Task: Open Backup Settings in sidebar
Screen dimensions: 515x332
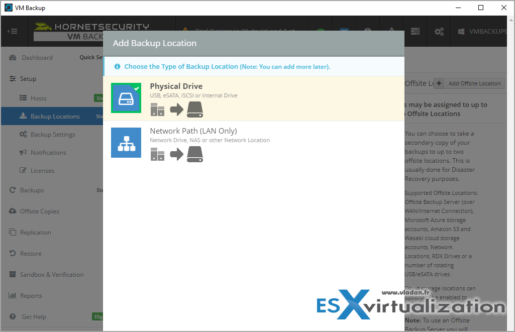Action: [x=53, y=134]
